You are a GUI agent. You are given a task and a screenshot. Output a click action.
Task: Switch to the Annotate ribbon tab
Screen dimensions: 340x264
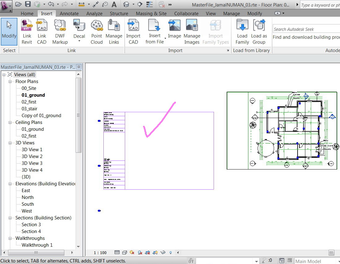[x=69, y=13]
